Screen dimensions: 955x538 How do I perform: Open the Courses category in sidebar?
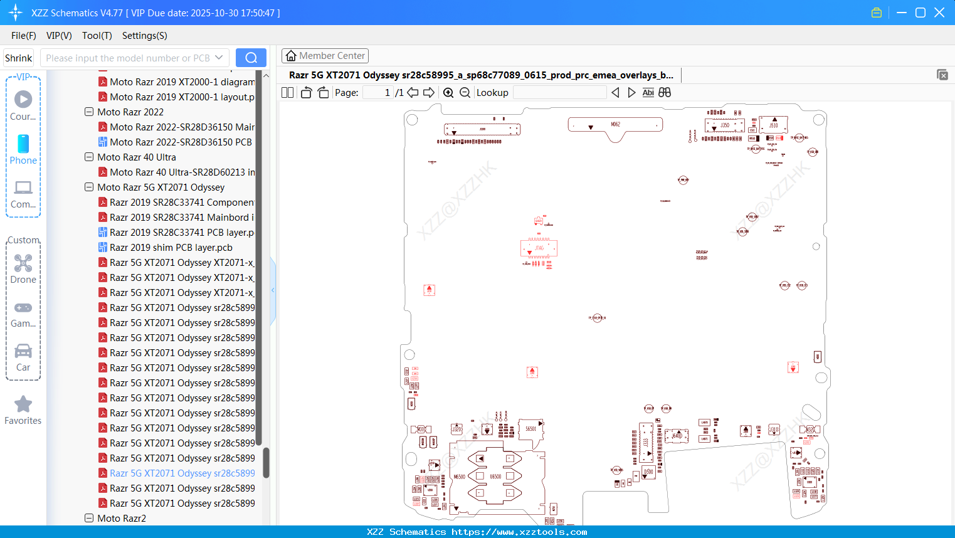pyautogui.click(x=23, y=105)
